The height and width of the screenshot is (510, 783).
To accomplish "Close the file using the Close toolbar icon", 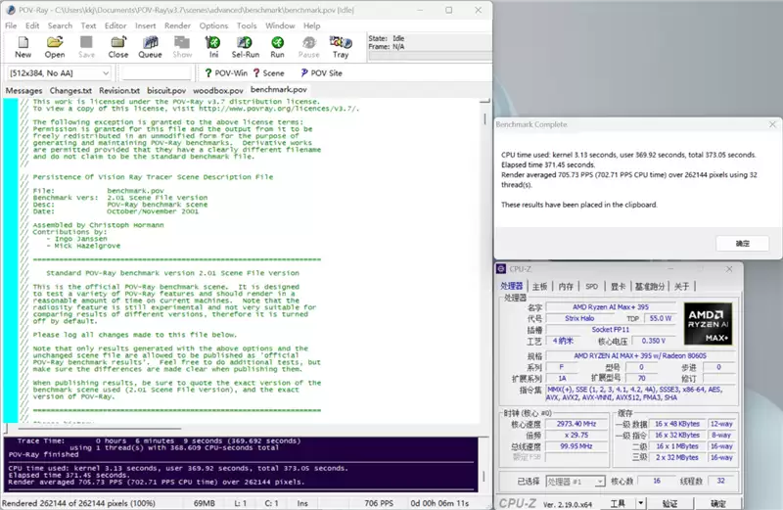I will (118, 47).
